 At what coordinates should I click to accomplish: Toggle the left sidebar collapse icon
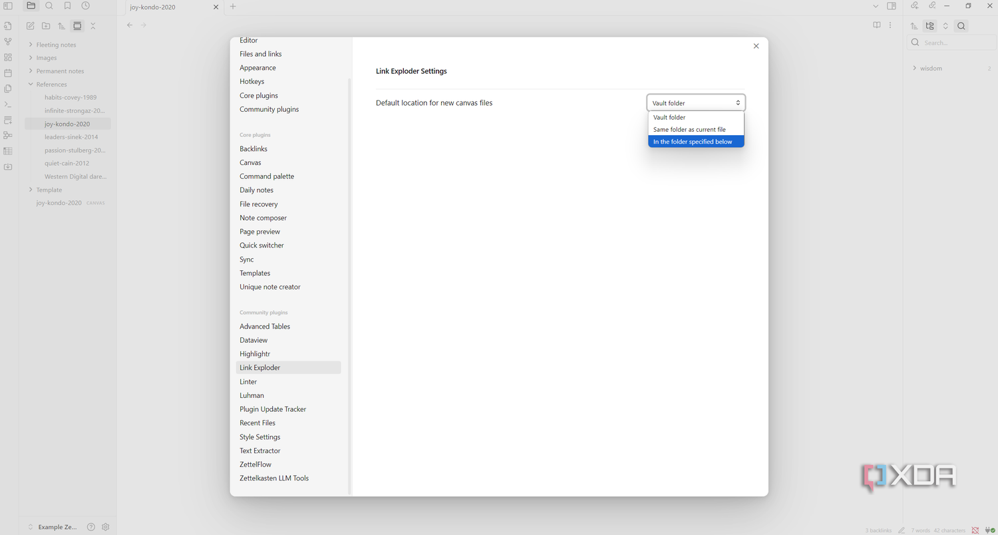coord(8,6)
